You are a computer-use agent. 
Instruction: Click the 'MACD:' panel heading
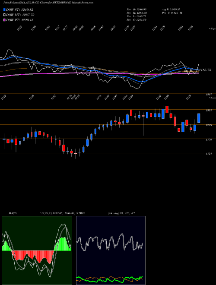[x=13, y=213]
